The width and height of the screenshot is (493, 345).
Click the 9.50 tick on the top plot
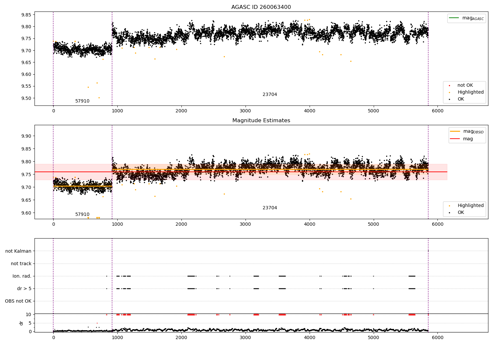[26, 98]
